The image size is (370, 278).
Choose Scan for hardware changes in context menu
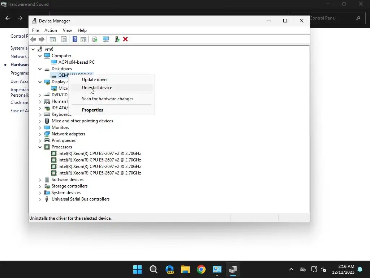tap(112, 99)
